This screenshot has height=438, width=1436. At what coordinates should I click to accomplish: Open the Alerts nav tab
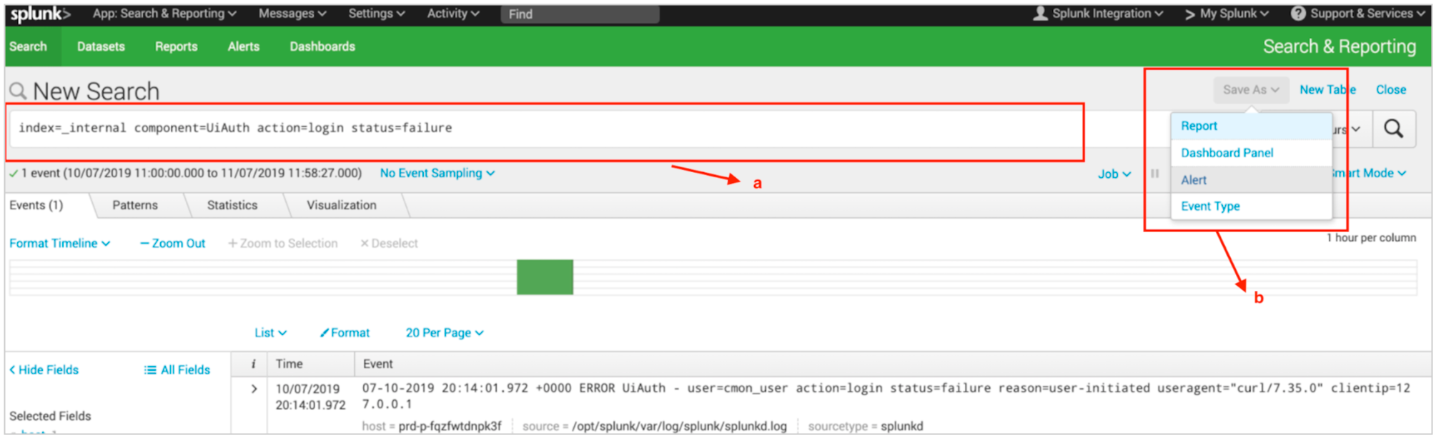point(244,46)
